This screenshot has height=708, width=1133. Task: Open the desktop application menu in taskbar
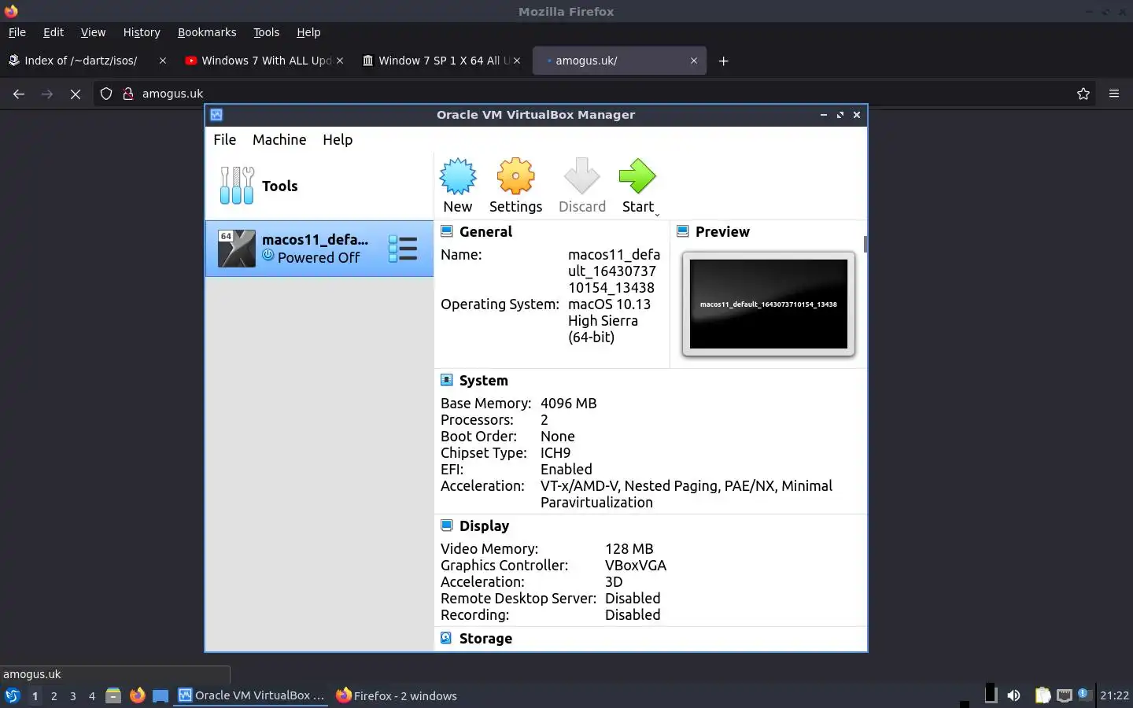coord(12,695)
